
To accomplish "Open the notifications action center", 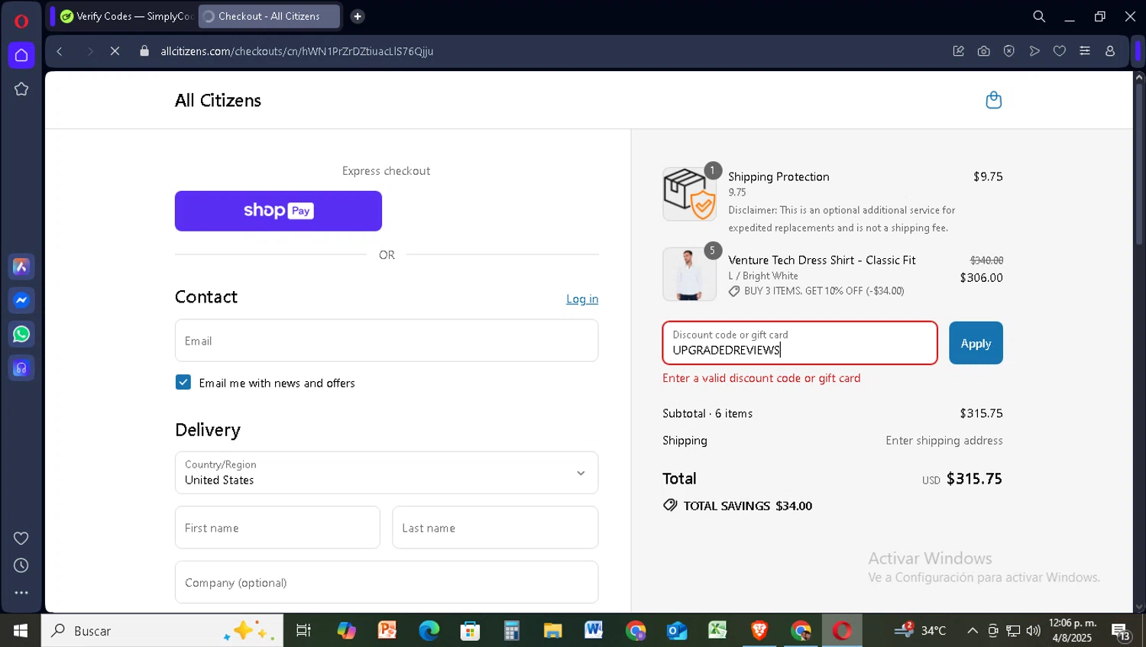I will point(1121,632).
